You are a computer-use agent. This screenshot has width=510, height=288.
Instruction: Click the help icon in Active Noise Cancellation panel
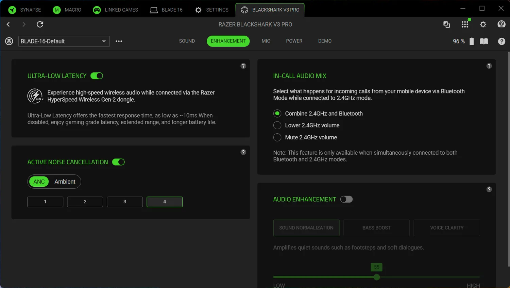point(243,152)
